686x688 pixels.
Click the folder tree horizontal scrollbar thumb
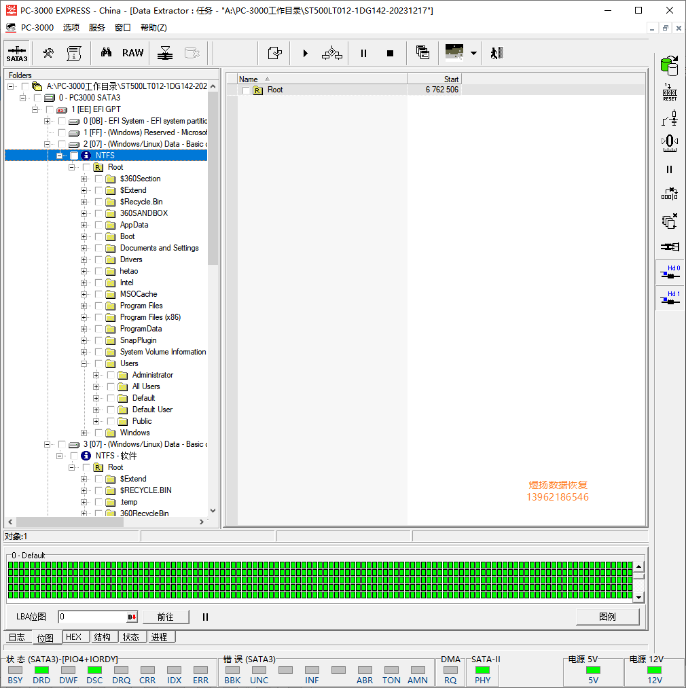[x=70, y=522]
